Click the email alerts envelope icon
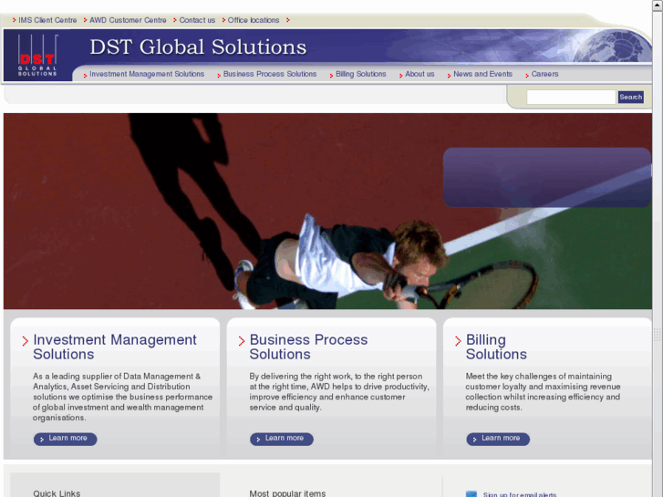 (471, 494)
